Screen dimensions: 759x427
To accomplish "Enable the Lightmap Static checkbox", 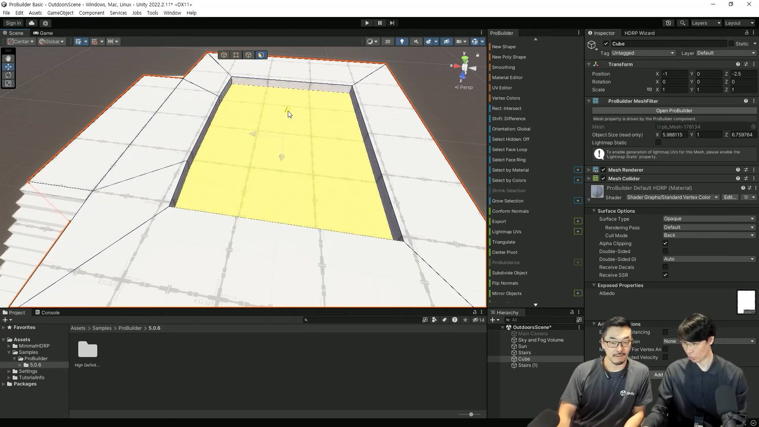I will [x=658, y=143].
